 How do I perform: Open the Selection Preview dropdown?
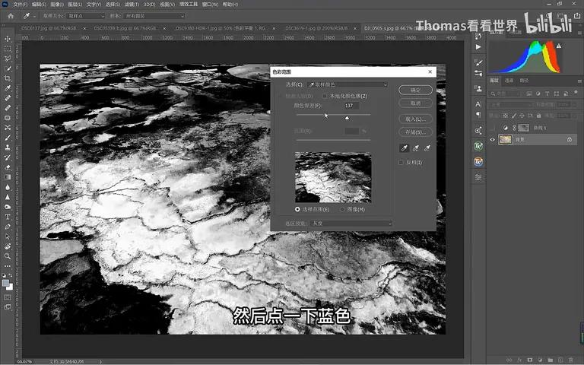[351, 224]
